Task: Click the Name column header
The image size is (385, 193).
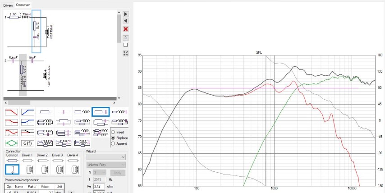Action: [x=19, y=186]
